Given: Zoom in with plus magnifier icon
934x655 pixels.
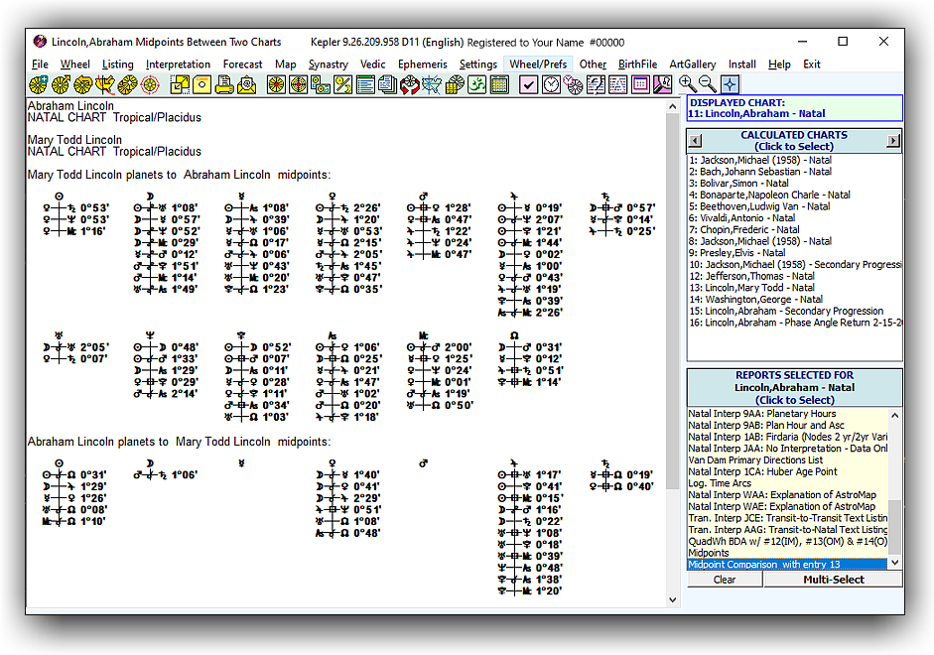Looking at the screenshot, I should point(687,84).
